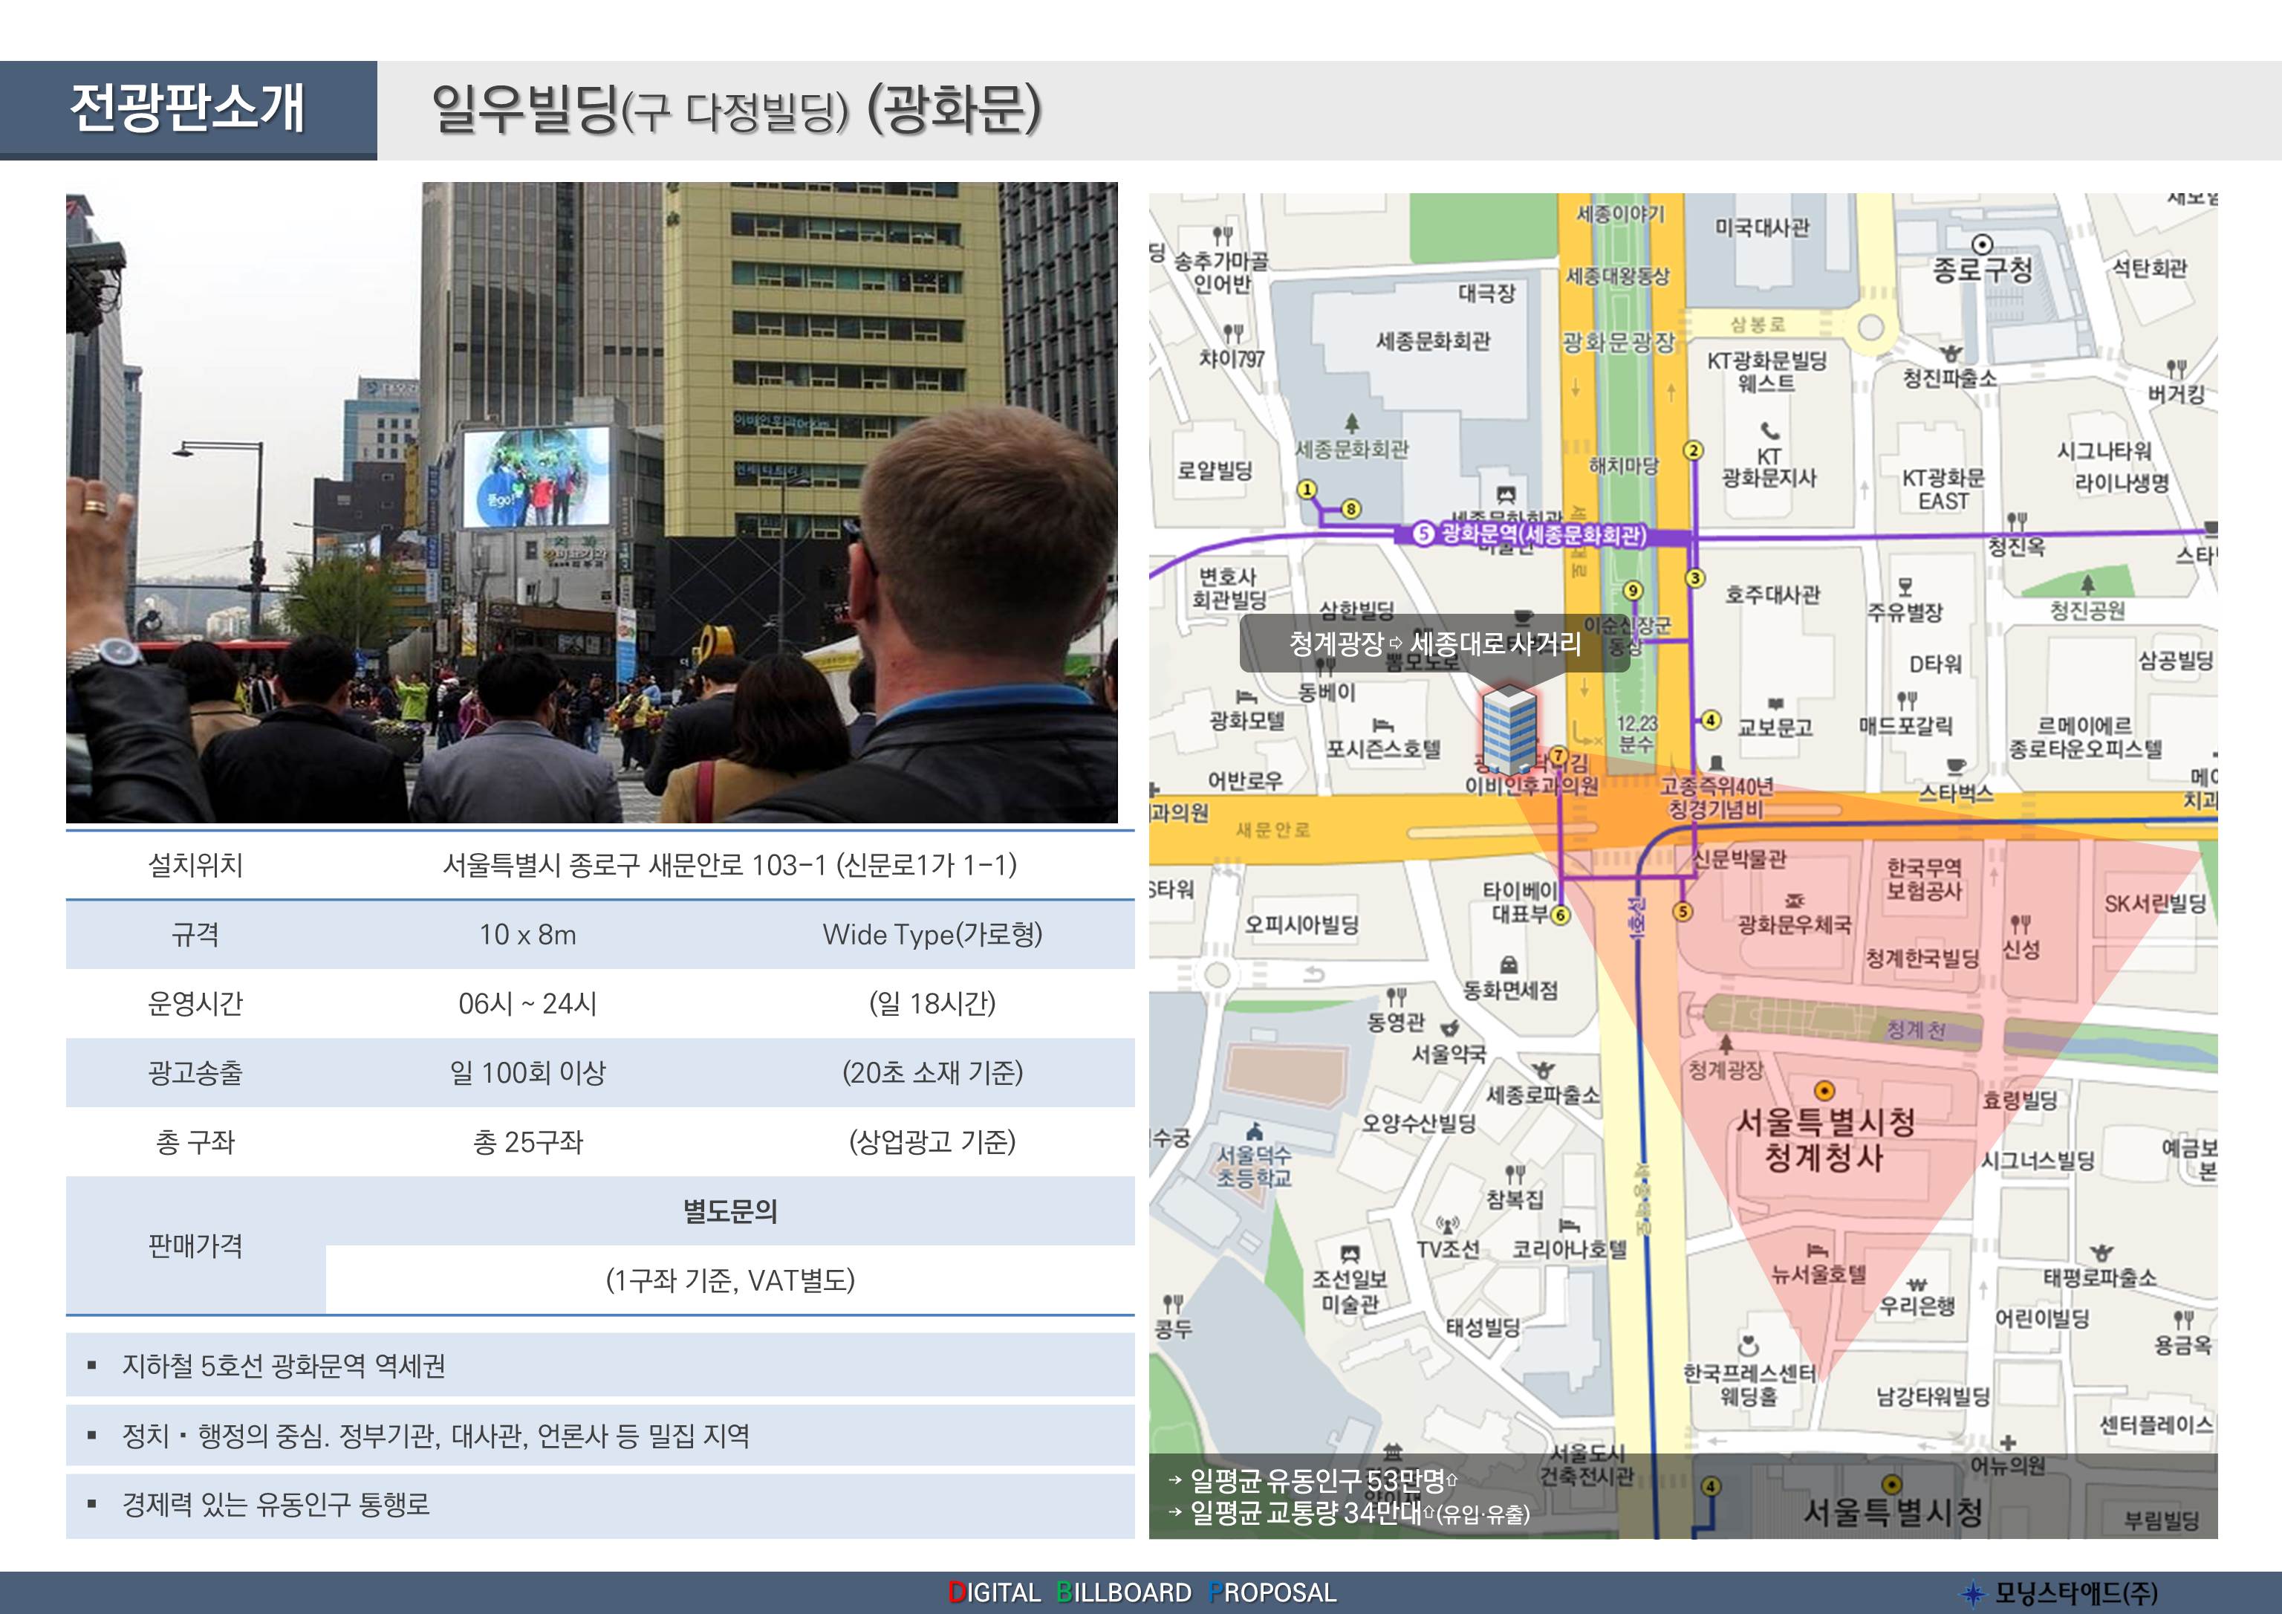Click exit 6 marker by 타이베이대표부

click(1561, 915)
